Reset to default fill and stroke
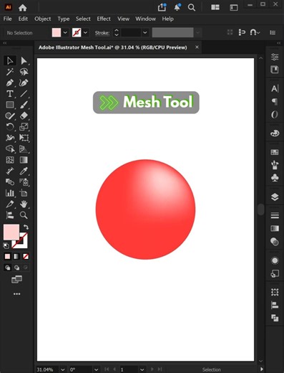The image size is (284, 373). point(6,245)
